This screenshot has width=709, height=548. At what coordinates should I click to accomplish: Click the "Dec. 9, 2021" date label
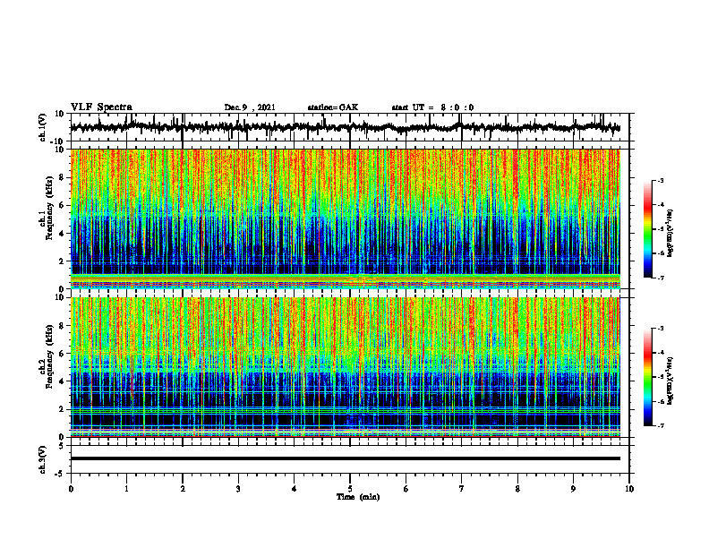250,107
